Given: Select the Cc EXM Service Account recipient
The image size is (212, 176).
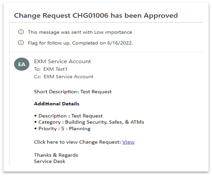Looking at the screenshot, I should pyautogui.click(x=69, y=77).
